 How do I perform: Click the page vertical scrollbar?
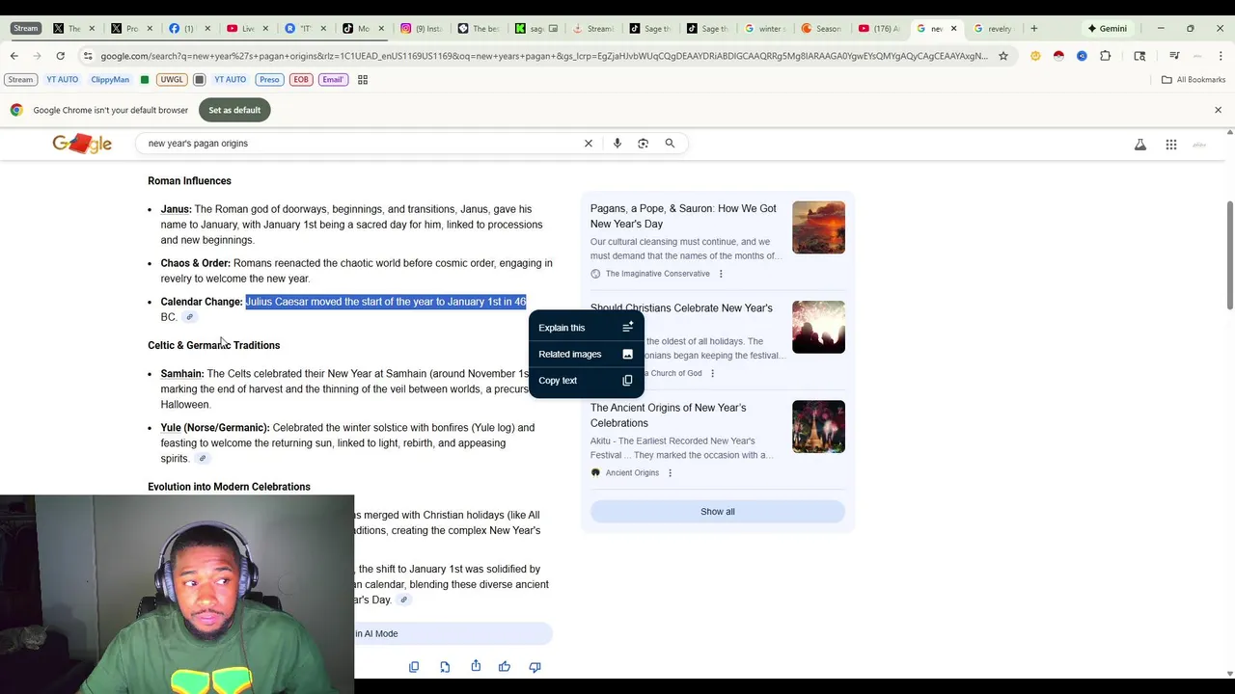pyautogui.click(x=1229, y=255)
